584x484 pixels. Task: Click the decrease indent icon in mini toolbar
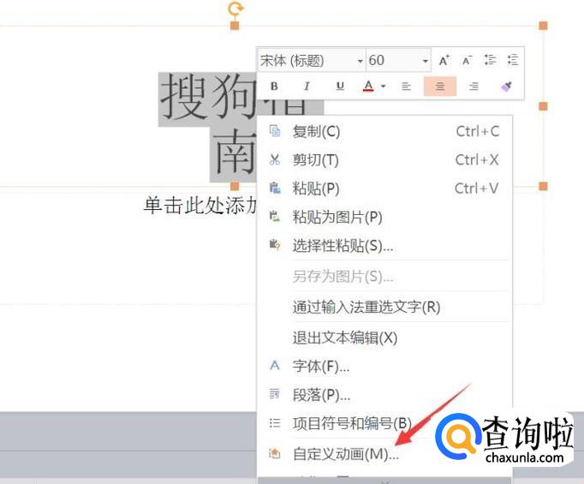coord(513,60)
